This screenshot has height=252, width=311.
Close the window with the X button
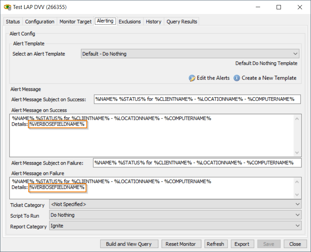pos(300,7)
